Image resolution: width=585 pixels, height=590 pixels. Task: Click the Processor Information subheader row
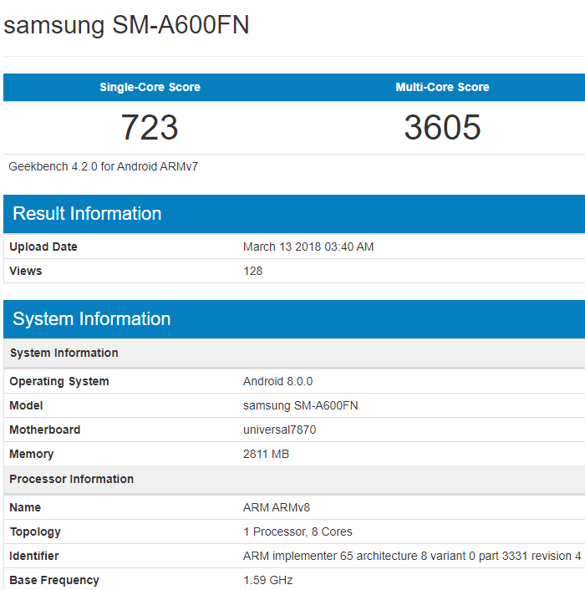[x=294, y=479]
